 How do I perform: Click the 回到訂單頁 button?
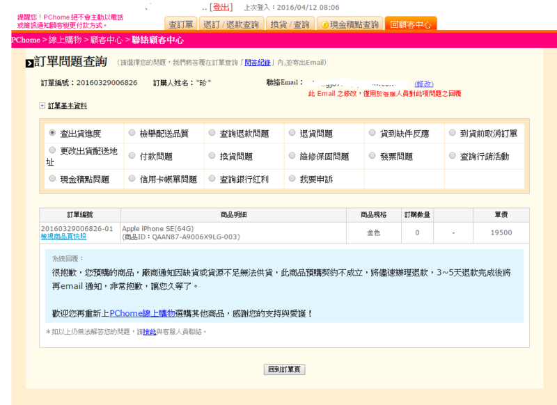coord(284,369)
